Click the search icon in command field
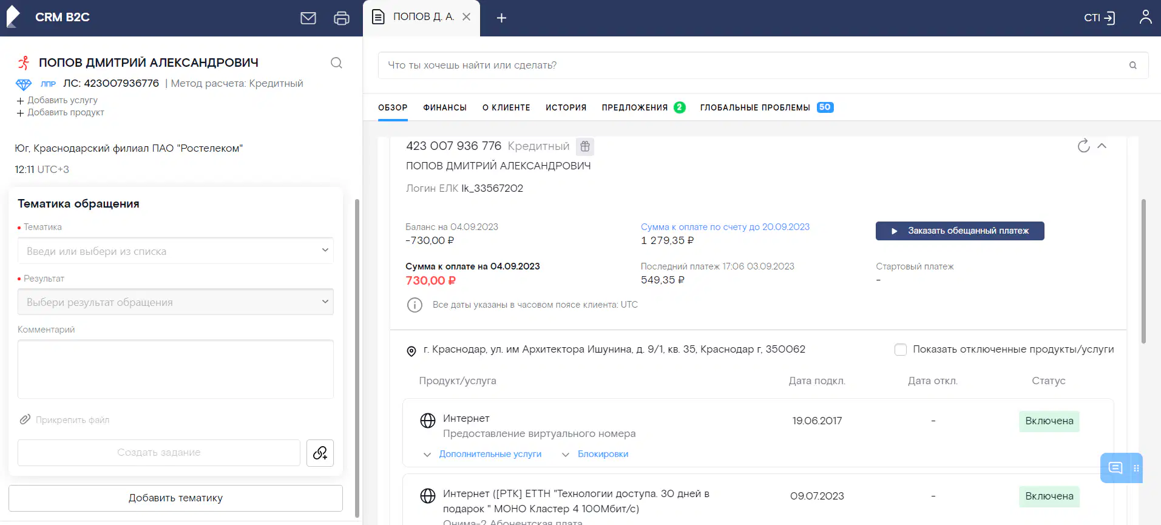 point(1132,65)
